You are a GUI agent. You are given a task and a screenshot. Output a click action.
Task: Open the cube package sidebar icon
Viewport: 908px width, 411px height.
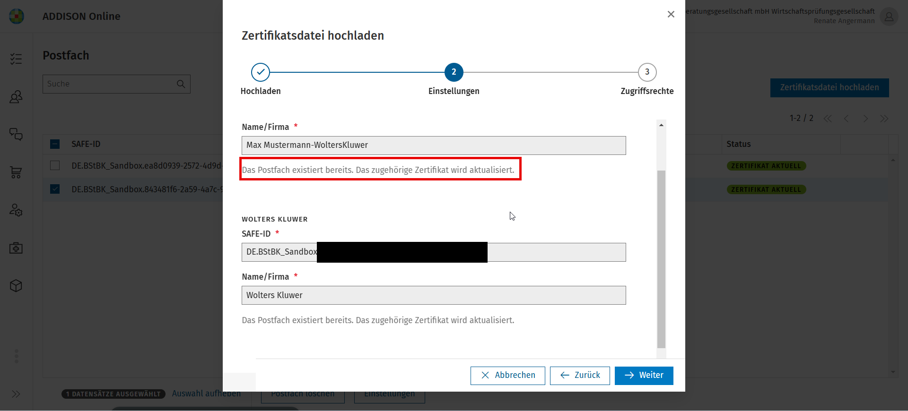(x=16, y=286)
